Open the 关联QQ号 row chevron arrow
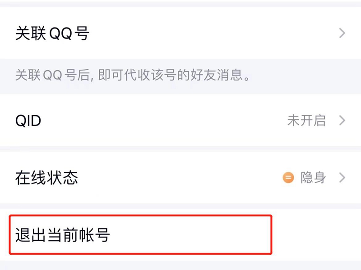The image size is (361, 270). [x=342, y=33]
